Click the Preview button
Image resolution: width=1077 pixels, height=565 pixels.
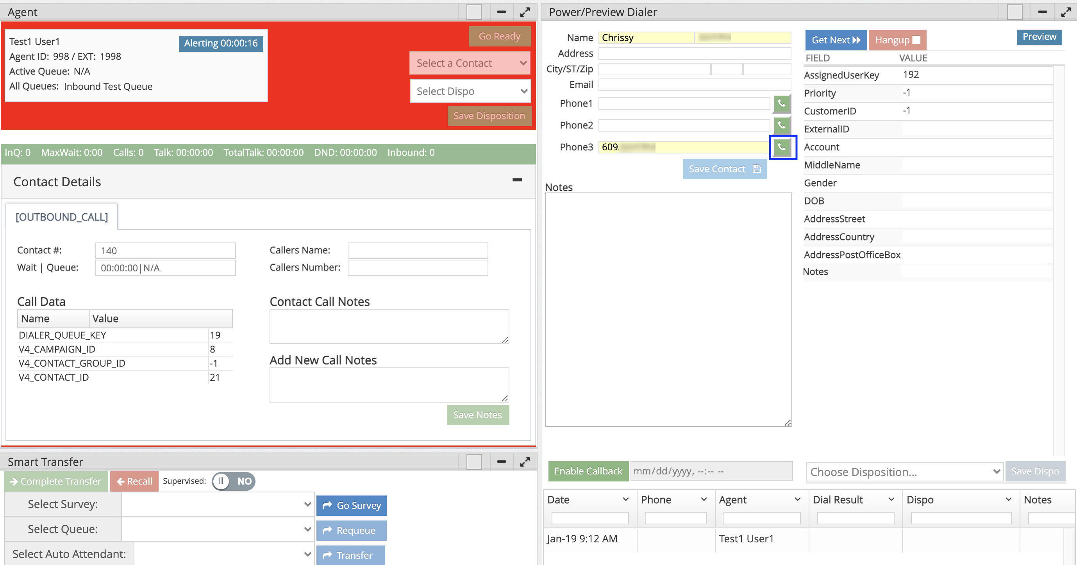point(1039,37)
